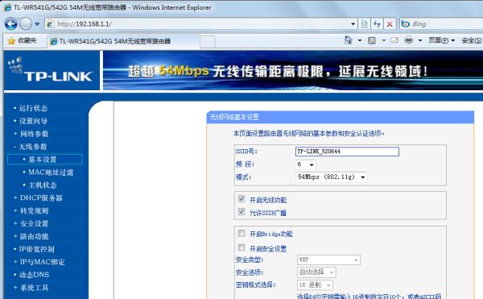Click the Read mail icon
This screenshot has height=299, width=483.
pos(394,40)
